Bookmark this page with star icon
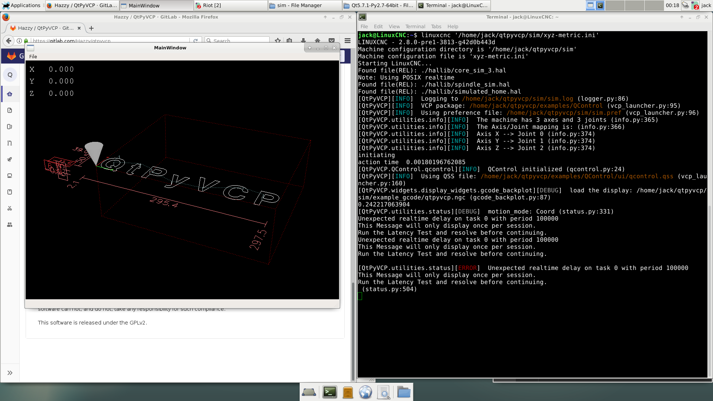Viewport: 713px width, 401px height. (x=278, y=41)
